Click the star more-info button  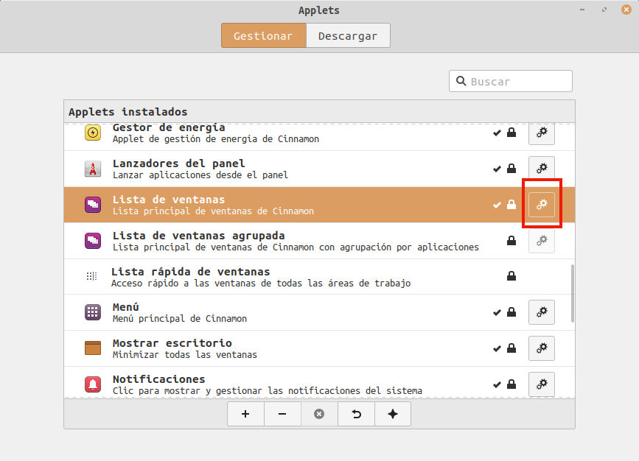tap(392, 414)
